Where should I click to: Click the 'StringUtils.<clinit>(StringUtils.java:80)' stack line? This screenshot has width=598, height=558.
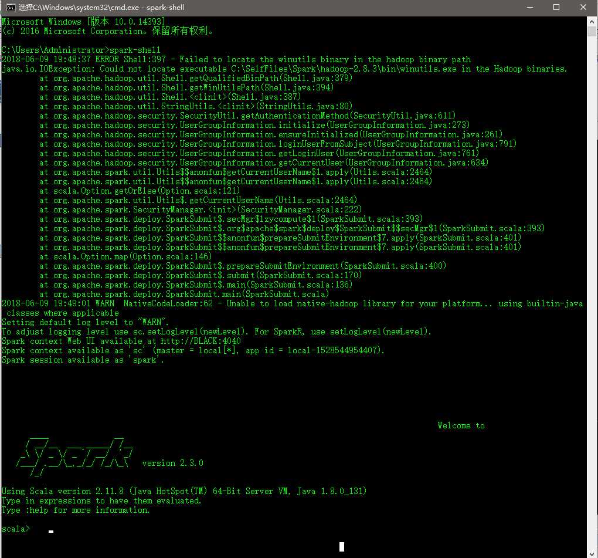[196, 106]
